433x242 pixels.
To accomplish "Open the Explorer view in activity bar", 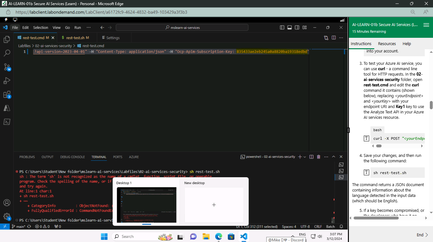I will pos(7,39).
